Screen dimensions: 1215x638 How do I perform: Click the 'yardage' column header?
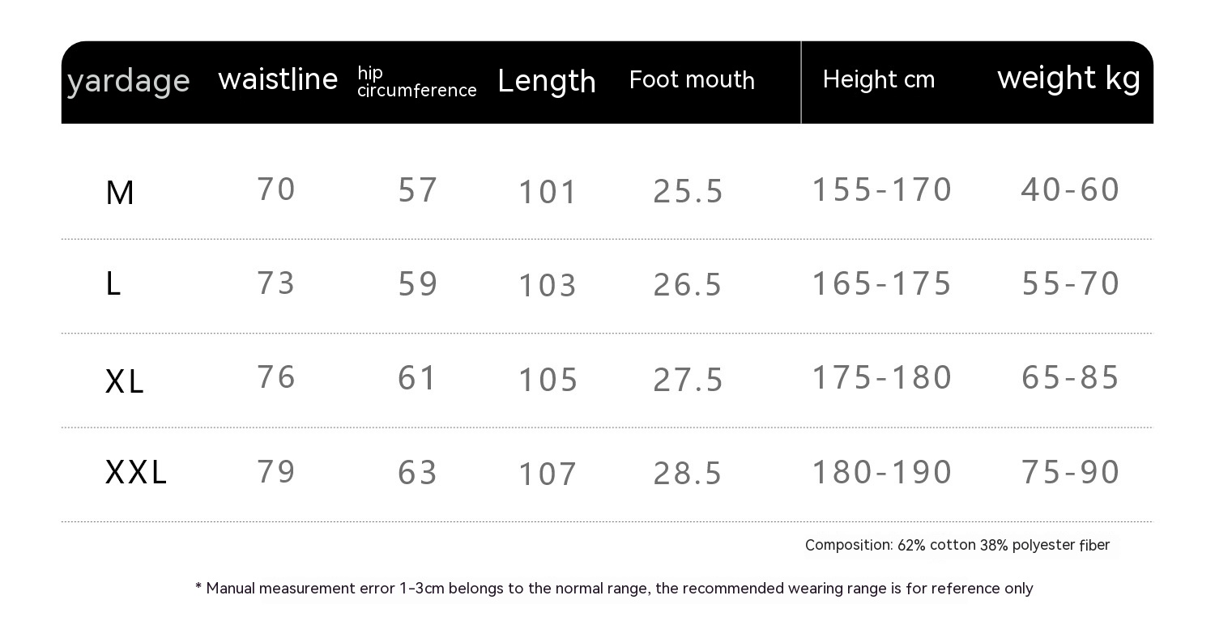tap(128, 81)
